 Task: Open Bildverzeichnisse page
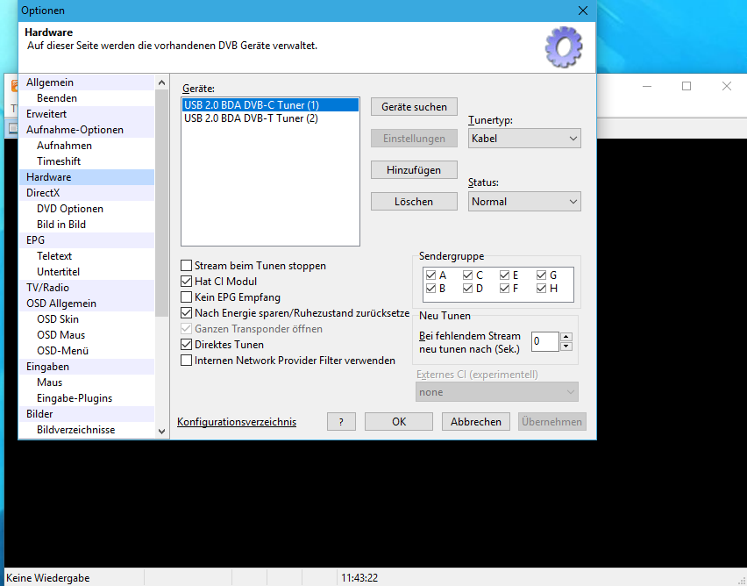click(87, 429)
